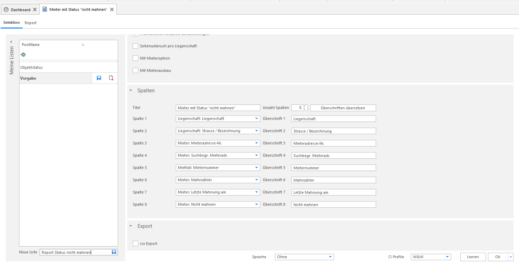Increase Anzahl Spalten using the stepper
The width and height of the screenshot is (519, 266).
click(x=304, y=106)
